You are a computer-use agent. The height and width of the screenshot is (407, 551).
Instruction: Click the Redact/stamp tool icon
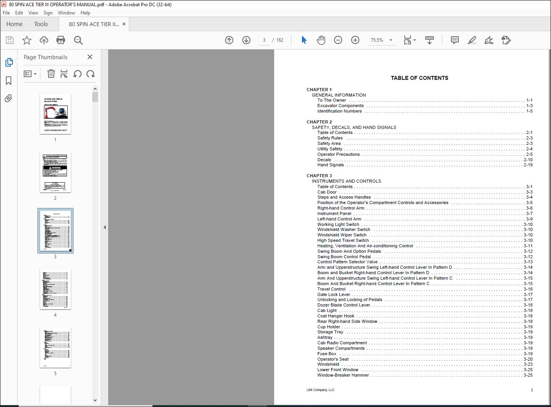click(x=506, y=40)
